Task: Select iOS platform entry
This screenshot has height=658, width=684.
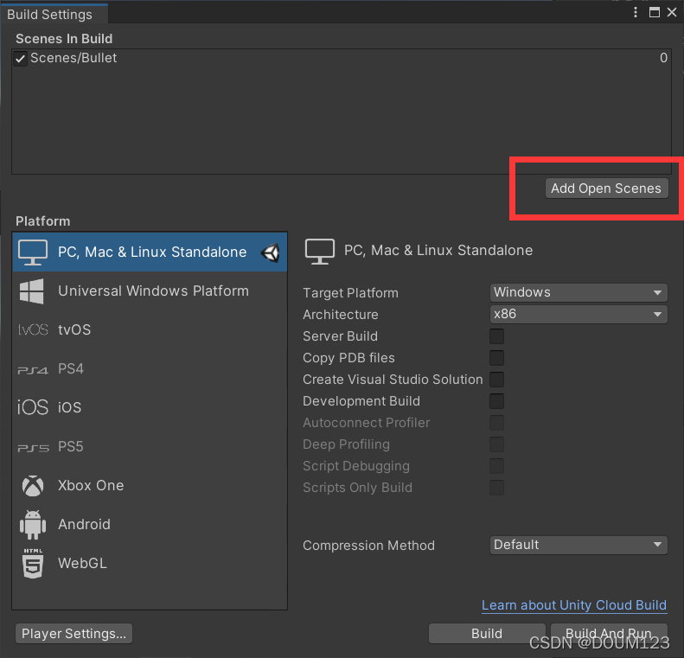Action: coord(150,407)
